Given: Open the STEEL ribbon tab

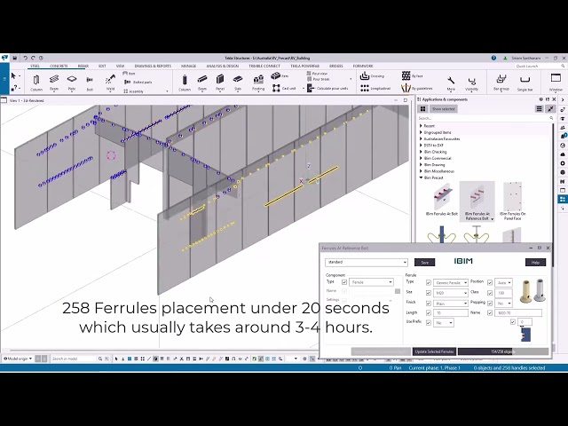Looking at the screenshot, I should 35,66.
